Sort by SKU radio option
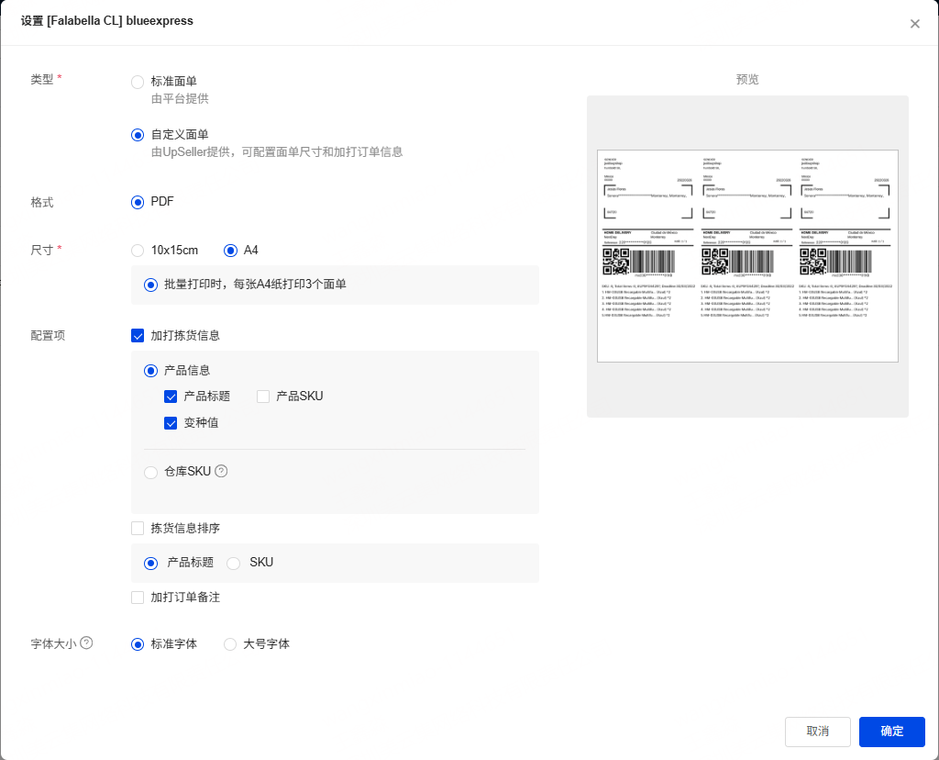Viewport: 939px width, 760px height. pyautogui.click(x=233, y=563)
